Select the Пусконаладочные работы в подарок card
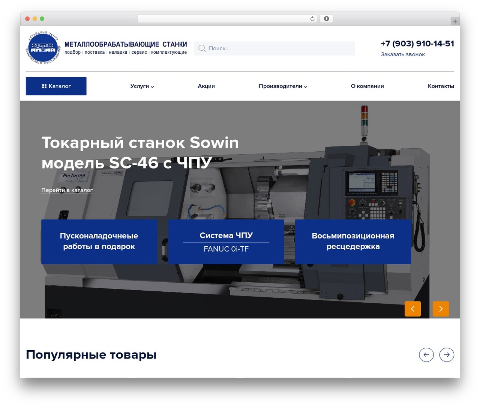 click(99, 241)
